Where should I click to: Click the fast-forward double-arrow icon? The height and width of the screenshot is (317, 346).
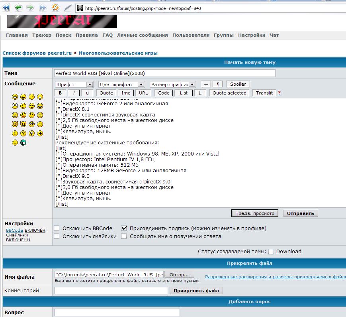point(43,8)
